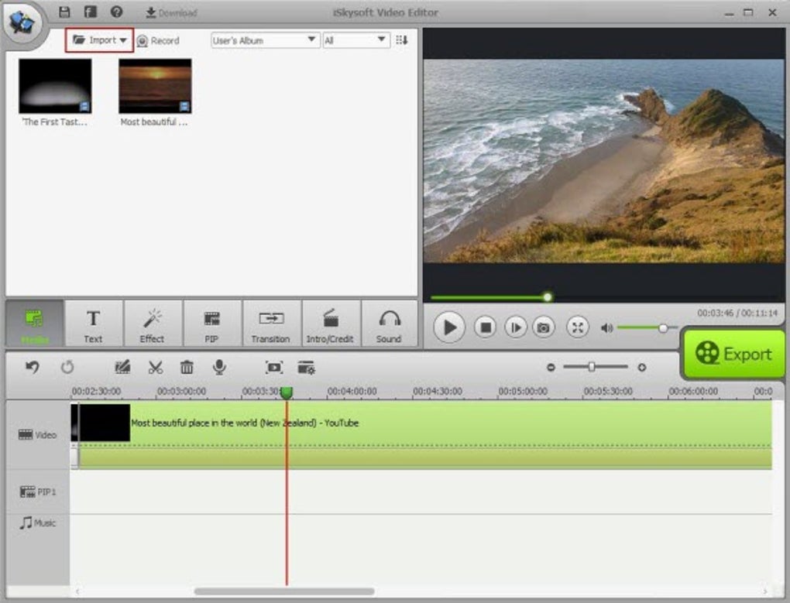
Task: Redo the last action
Action: click(66, 367)
